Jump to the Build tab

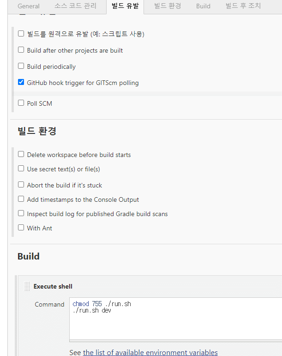point(203,6)
